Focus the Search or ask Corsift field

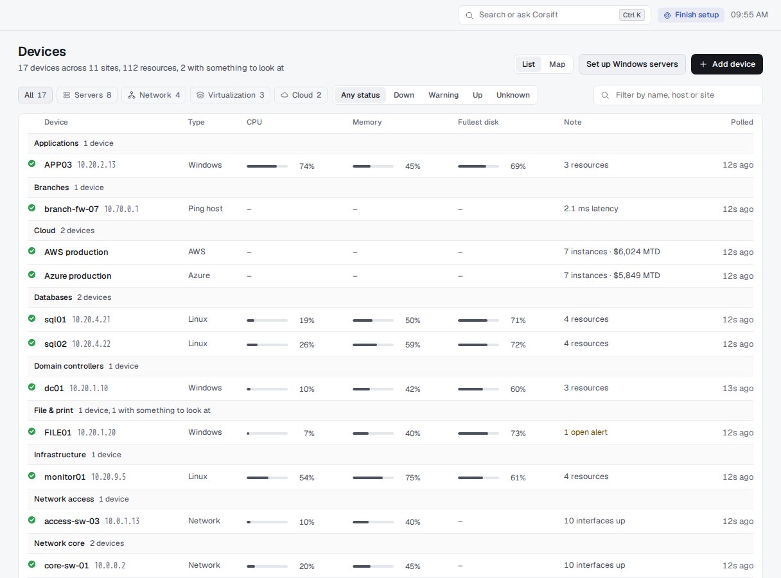555,15
